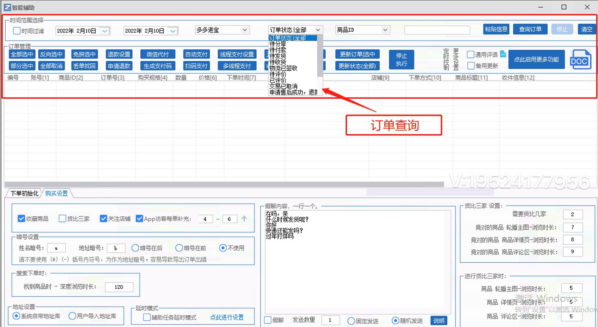Click the 生成支付码 button
This screenshot has height=327, width=598.
point(158,66)
